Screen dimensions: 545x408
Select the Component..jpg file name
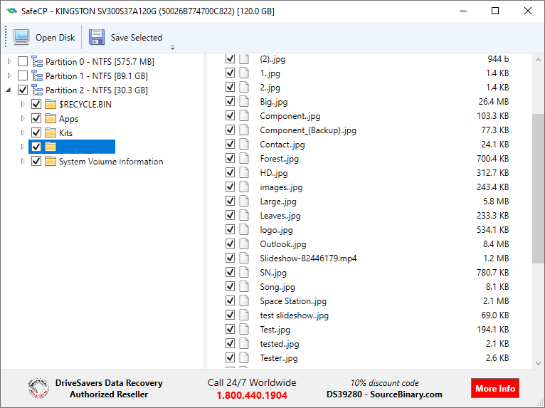click(x=290, y=116)
